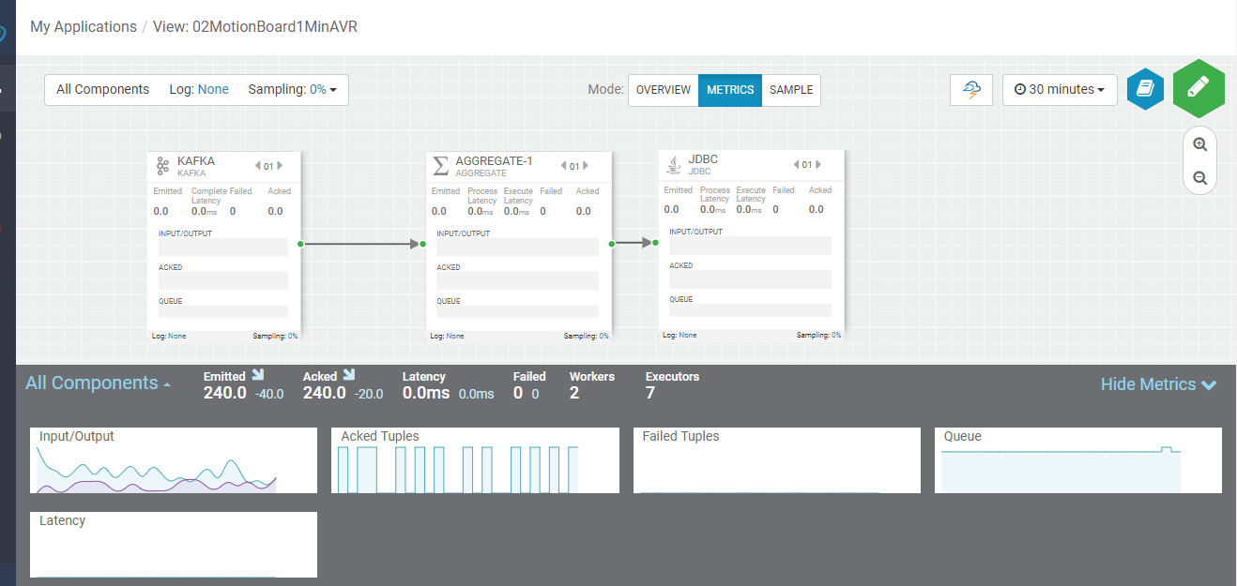Image resolution: width=1237 pixels, height=586 pixels.
Task: Click the storm cloud lightning icon
Action: (971, 90)
